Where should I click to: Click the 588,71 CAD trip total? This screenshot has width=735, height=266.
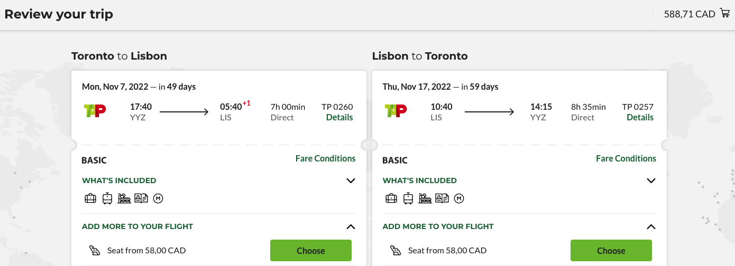(x=690, y=14)
